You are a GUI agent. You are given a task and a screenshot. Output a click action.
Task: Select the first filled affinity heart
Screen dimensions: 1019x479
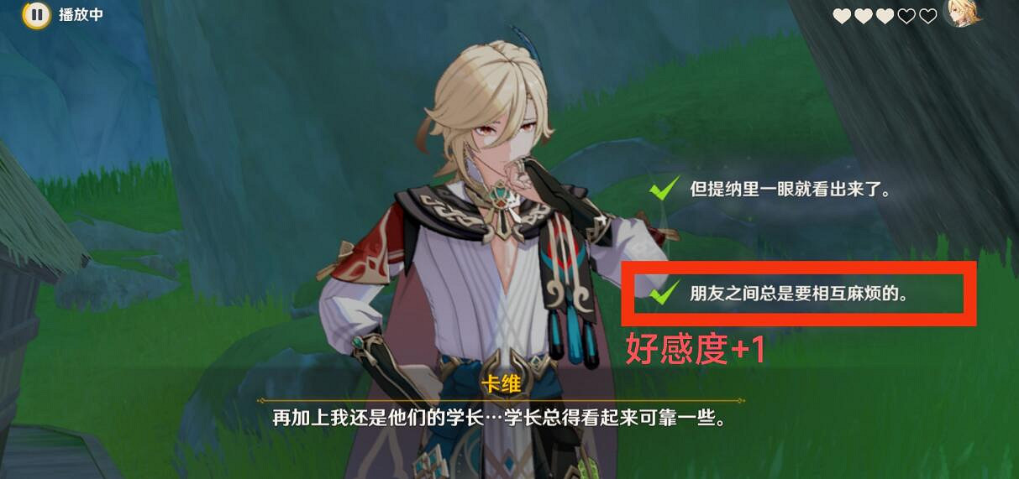point(842,16)
